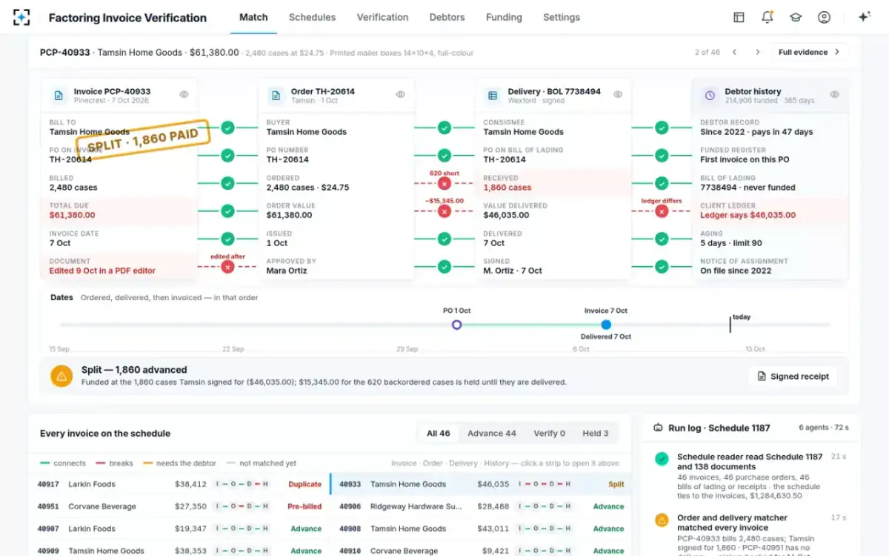
Task: Click 'Ledger says $46,035.00' value
Action: pos(748,215)
